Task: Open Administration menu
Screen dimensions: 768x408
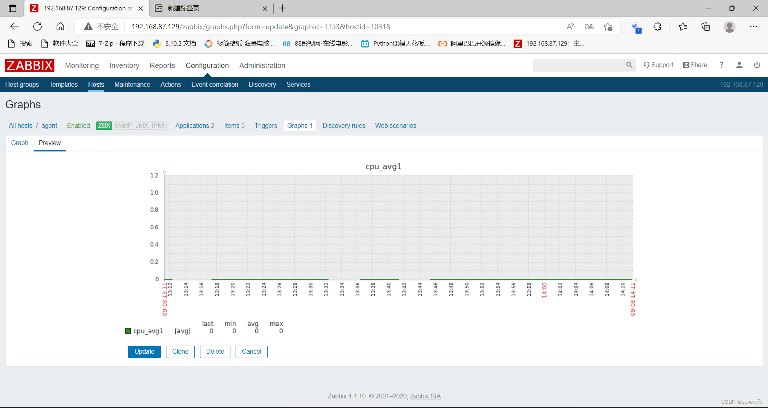Action: pos(262,66)
